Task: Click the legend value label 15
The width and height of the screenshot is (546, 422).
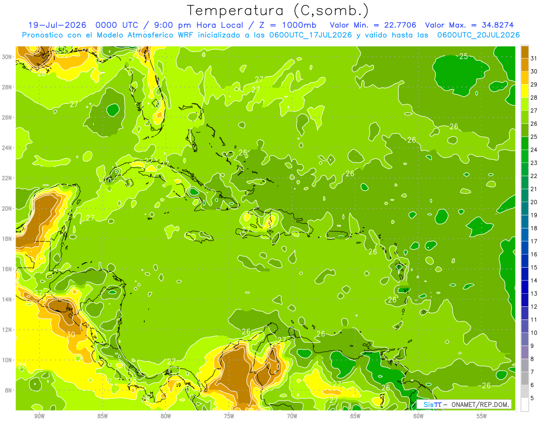Action: pos(534,268)
